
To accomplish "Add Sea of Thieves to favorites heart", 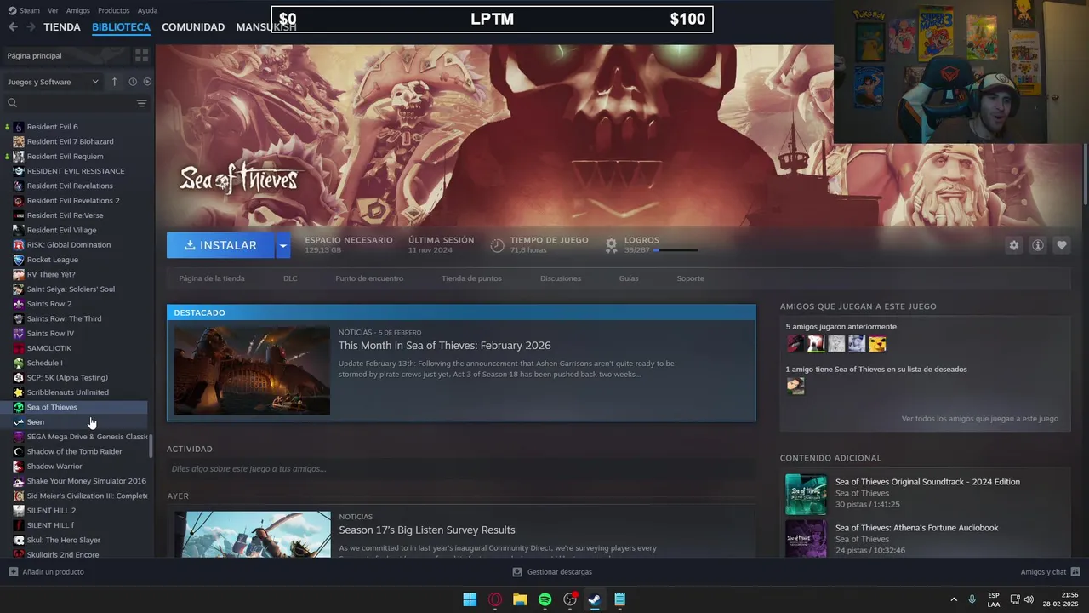I will [1062, 245].
